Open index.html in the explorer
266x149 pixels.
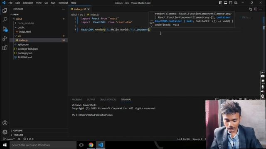point(25,32)
